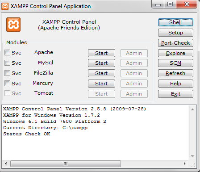Image resolution: width=200 pixels, height=172 pixels.
Task: Click the log's scroll right arrow
Action: 185,164
